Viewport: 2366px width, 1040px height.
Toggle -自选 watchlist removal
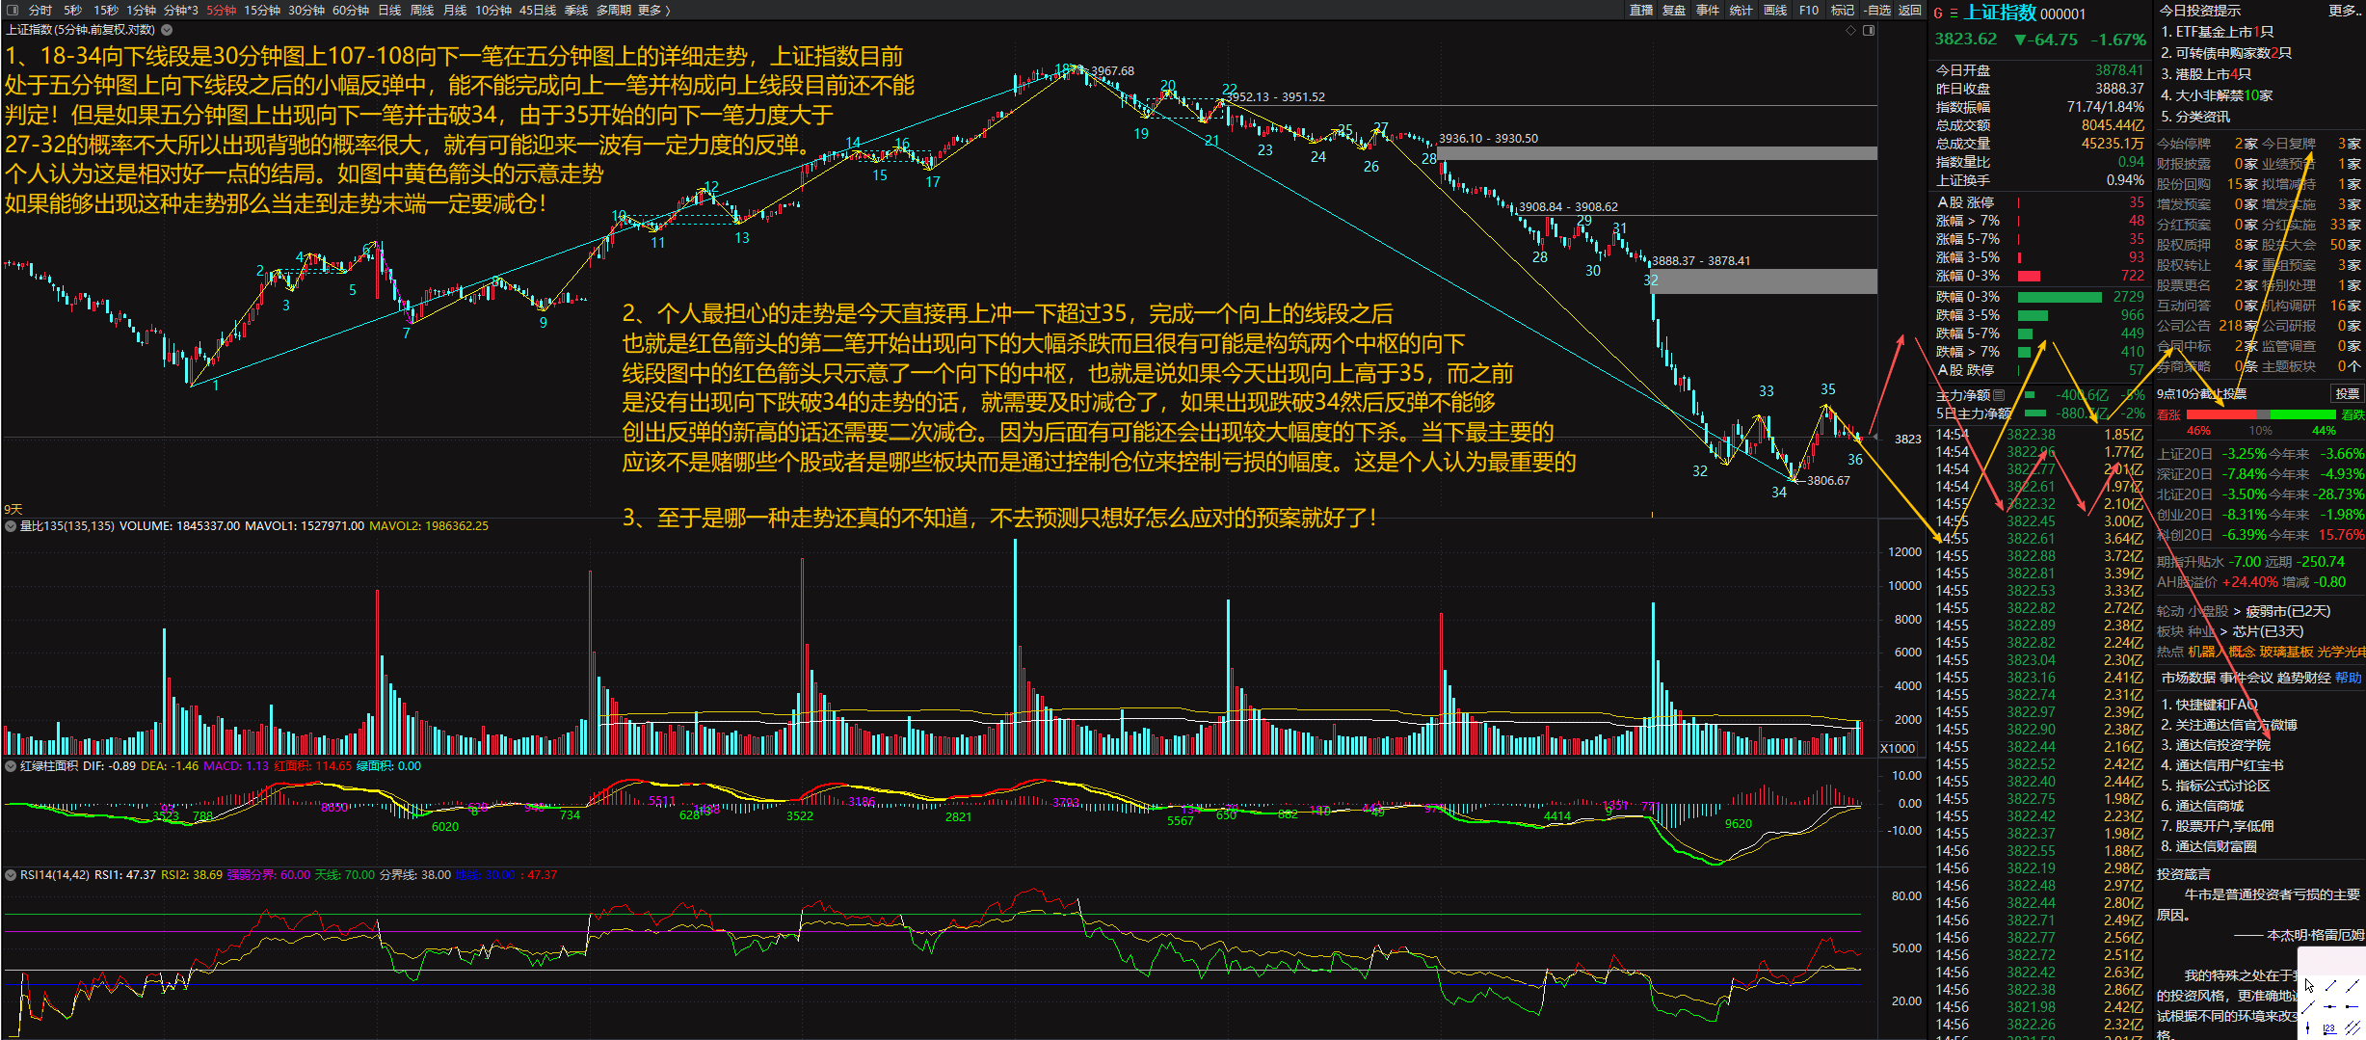pos(1877,10)
